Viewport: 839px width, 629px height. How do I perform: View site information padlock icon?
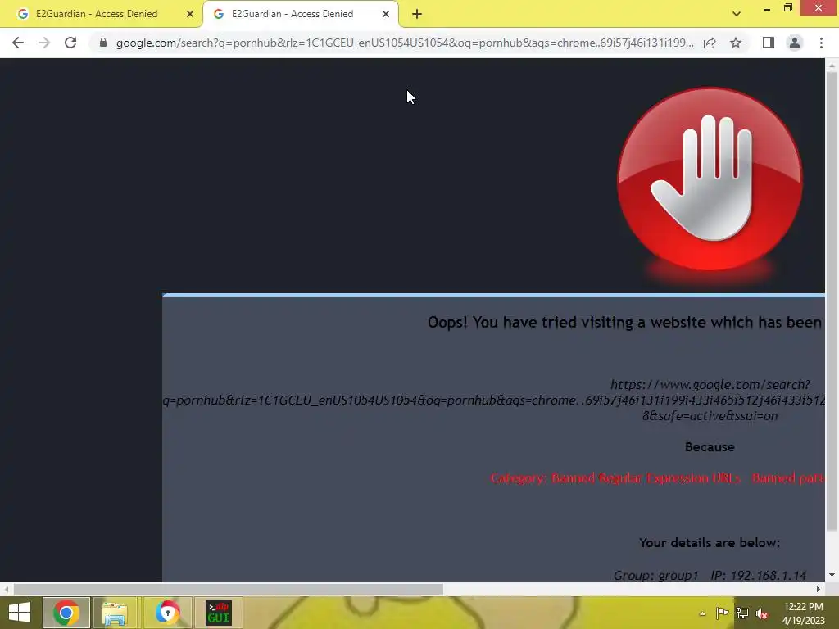[103, 43]
